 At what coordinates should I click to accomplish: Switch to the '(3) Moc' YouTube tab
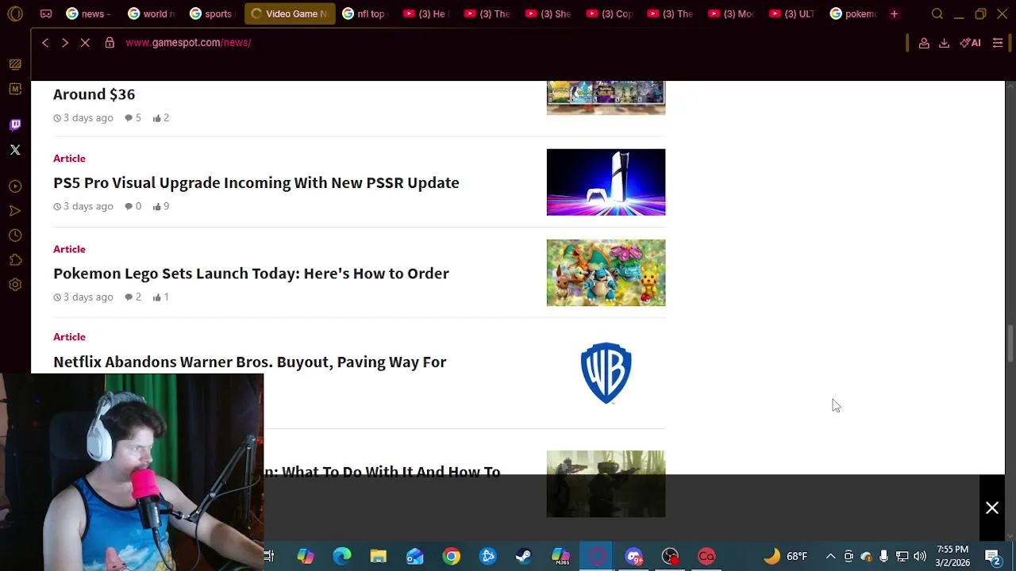tap(732, 13)
